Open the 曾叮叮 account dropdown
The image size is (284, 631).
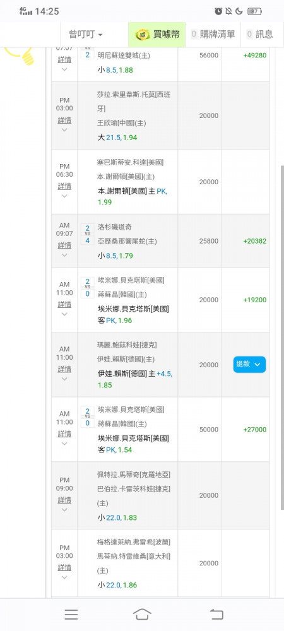coord(86,35)
